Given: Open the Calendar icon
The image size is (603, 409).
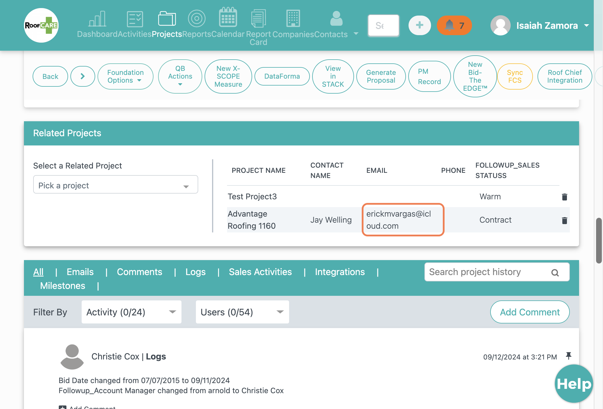Looking at the screenshot, I should [x=228, y=17].
